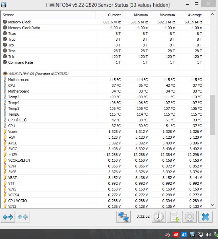
Task: Click the VBAT lightning bolt icon
Action: [5, 177]
